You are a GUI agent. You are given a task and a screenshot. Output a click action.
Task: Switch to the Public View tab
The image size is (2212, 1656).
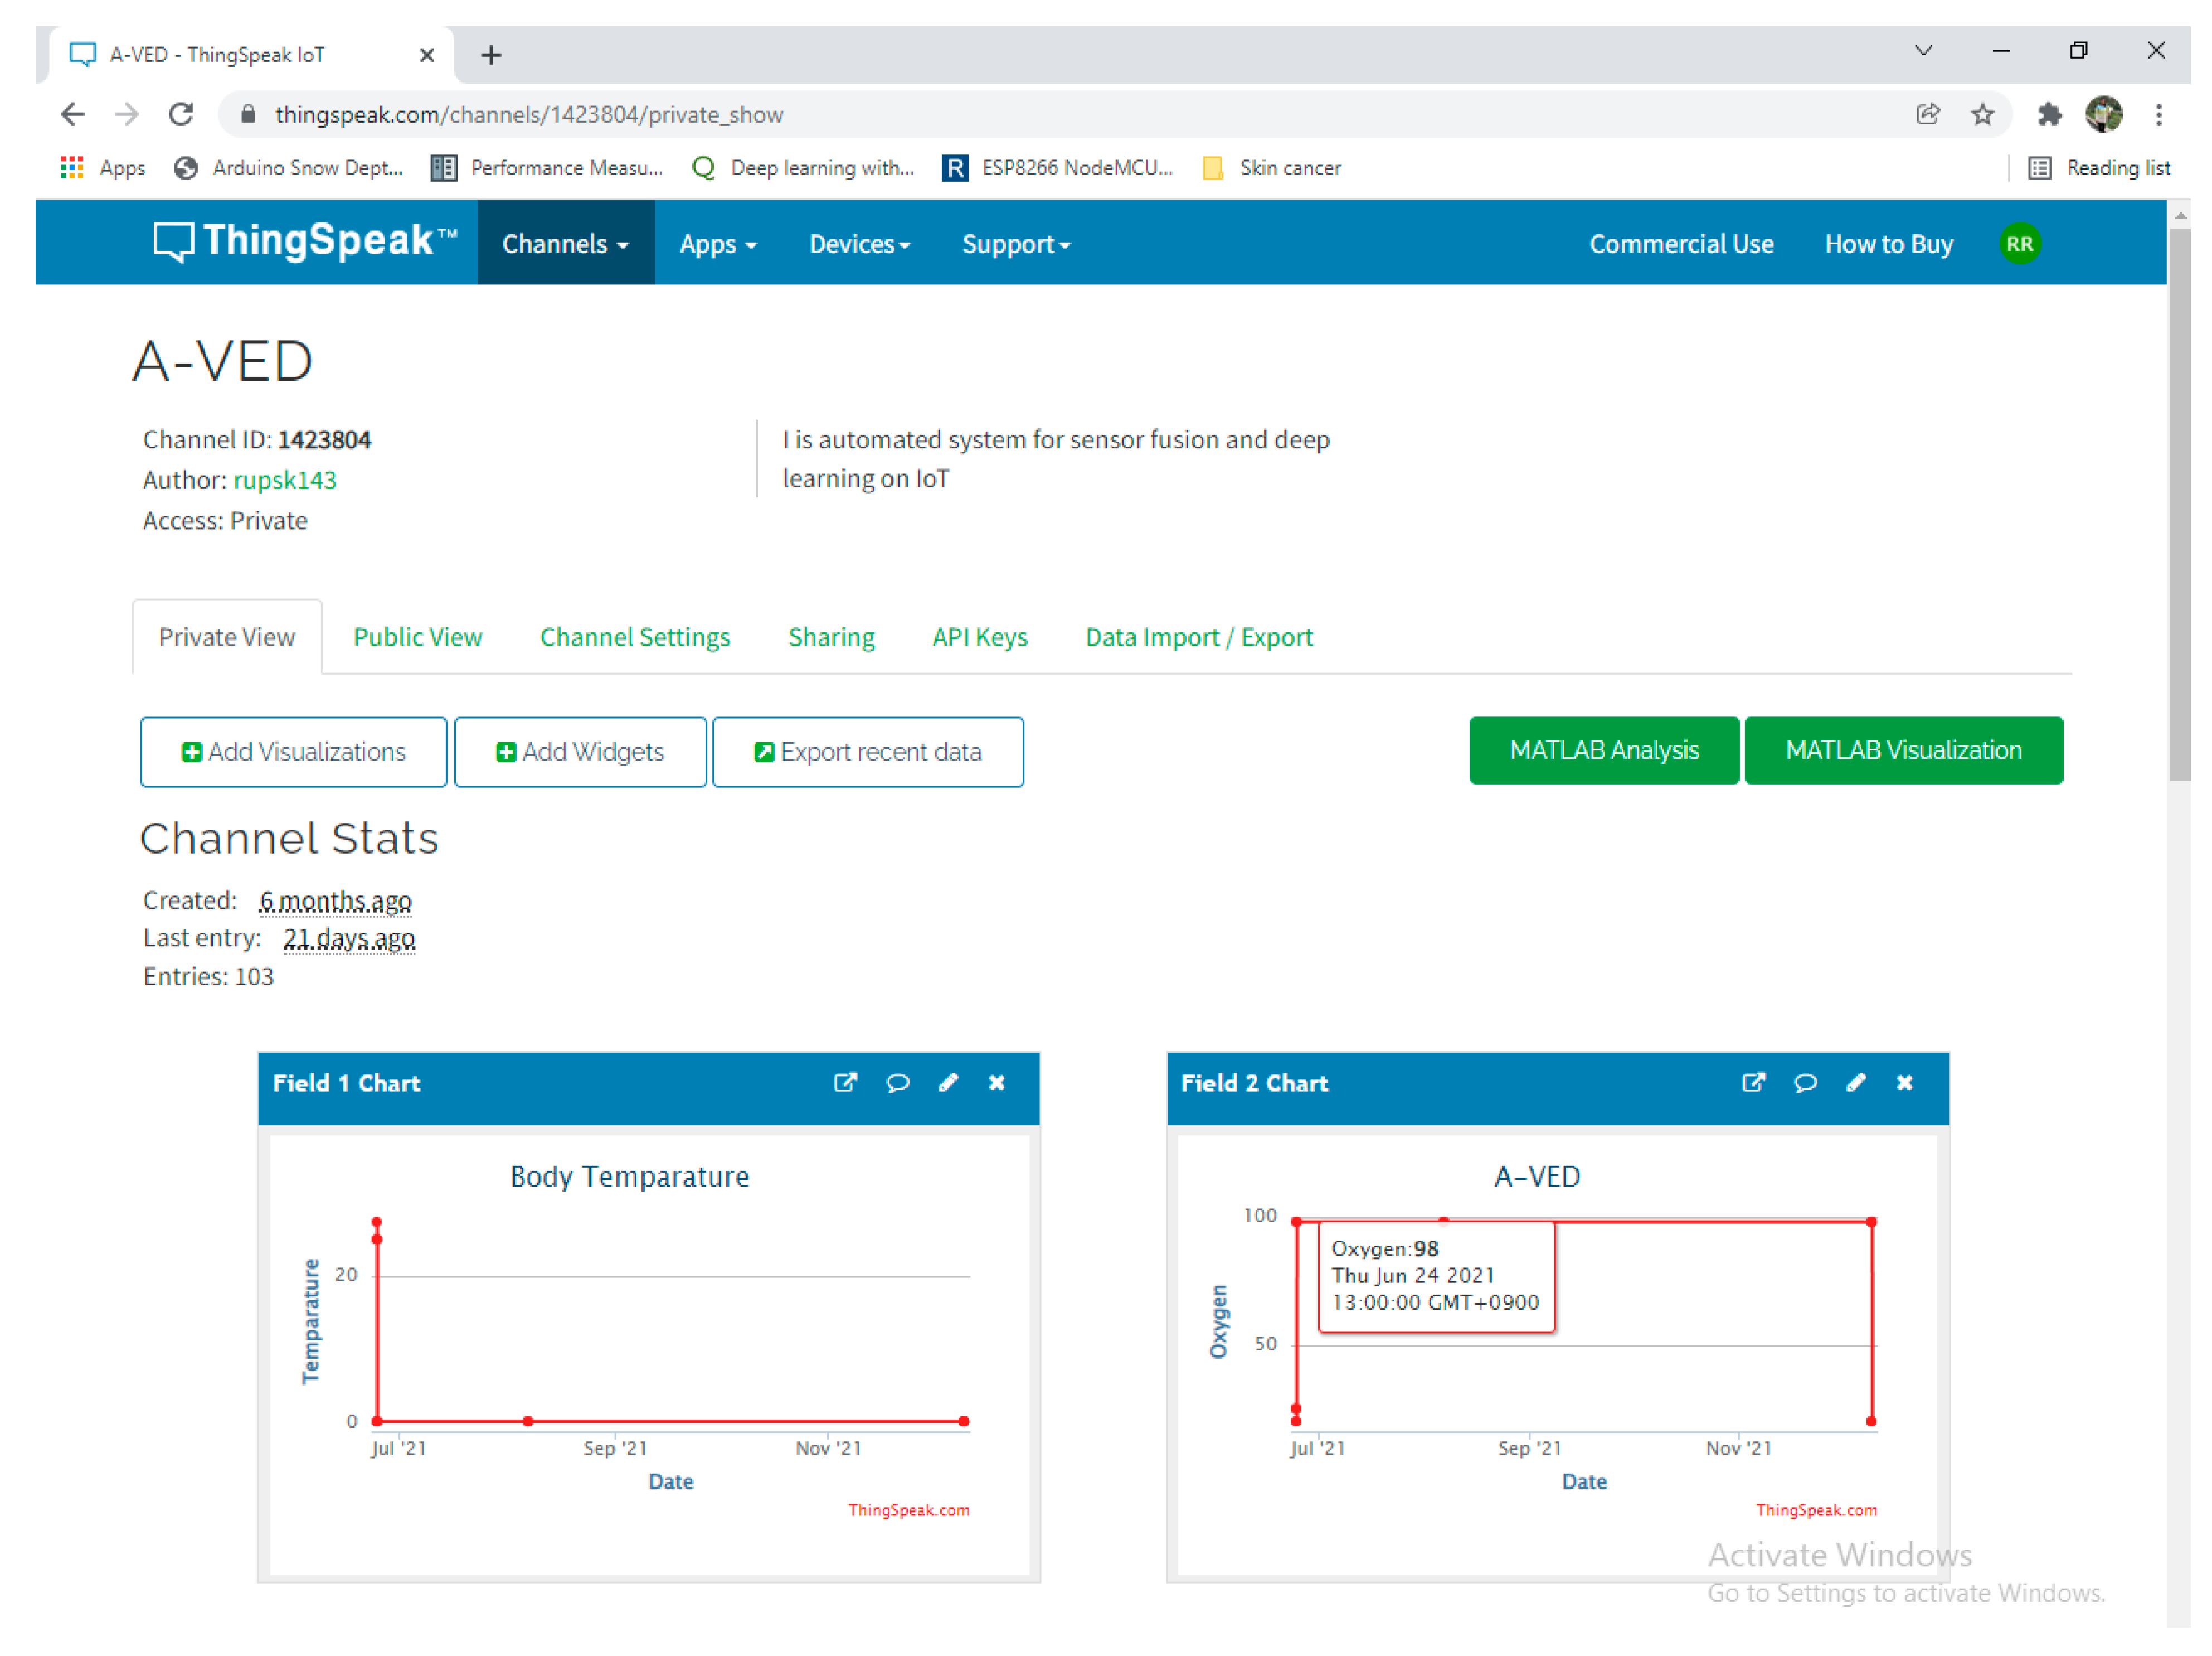coord(417,637)
